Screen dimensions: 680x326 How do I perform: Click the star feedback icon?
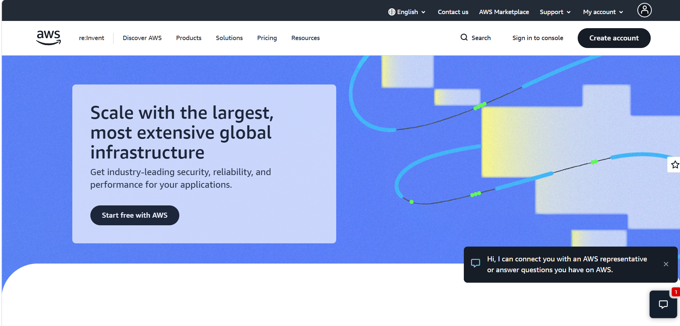tap(675, 165)
